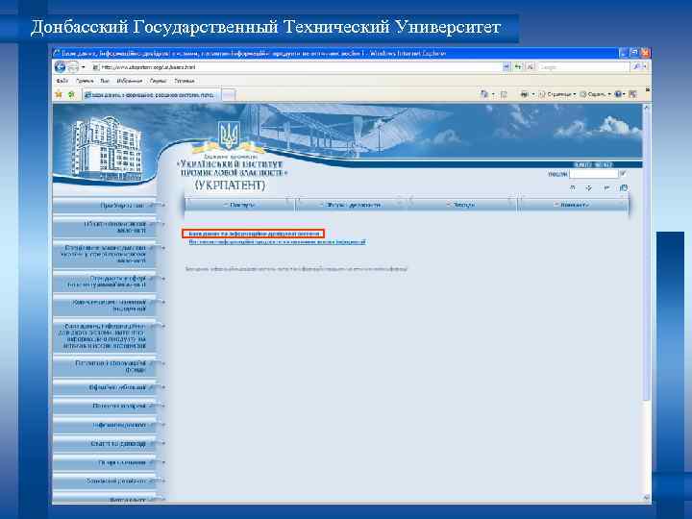Open Favorites Center star icon
This screenshot has height=519, width=692.
pyautogui.click(x=59, y=94)
